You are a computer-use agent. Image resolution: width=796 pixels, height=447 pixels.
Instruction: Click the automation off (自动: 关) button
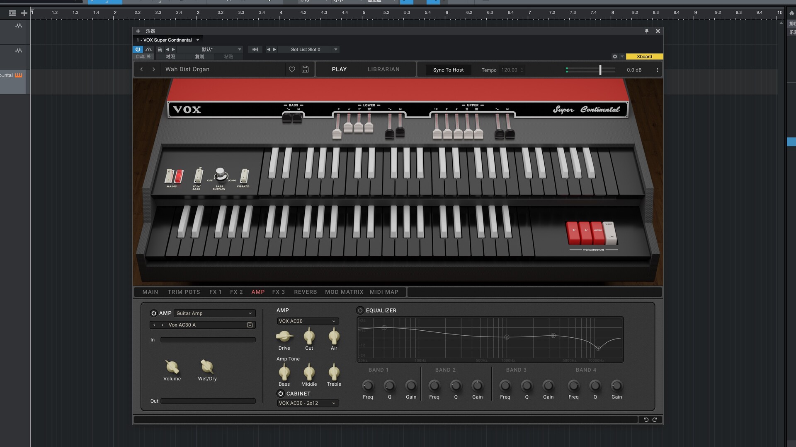pyautogui.click(x=143, y=57)
